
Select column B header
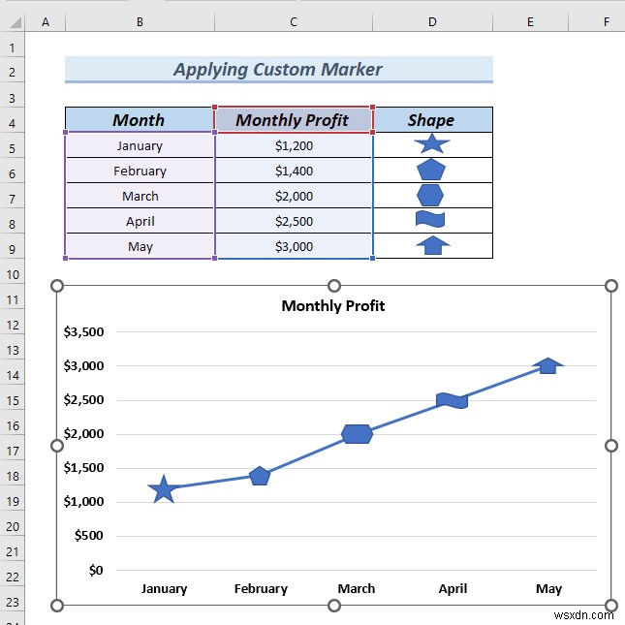click(x=140, y=22)
